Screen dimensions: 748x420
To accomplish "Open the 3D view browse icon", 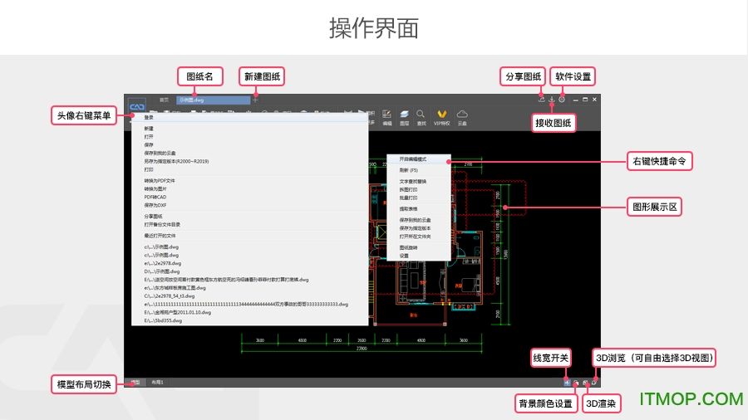I will click(595, 382).
